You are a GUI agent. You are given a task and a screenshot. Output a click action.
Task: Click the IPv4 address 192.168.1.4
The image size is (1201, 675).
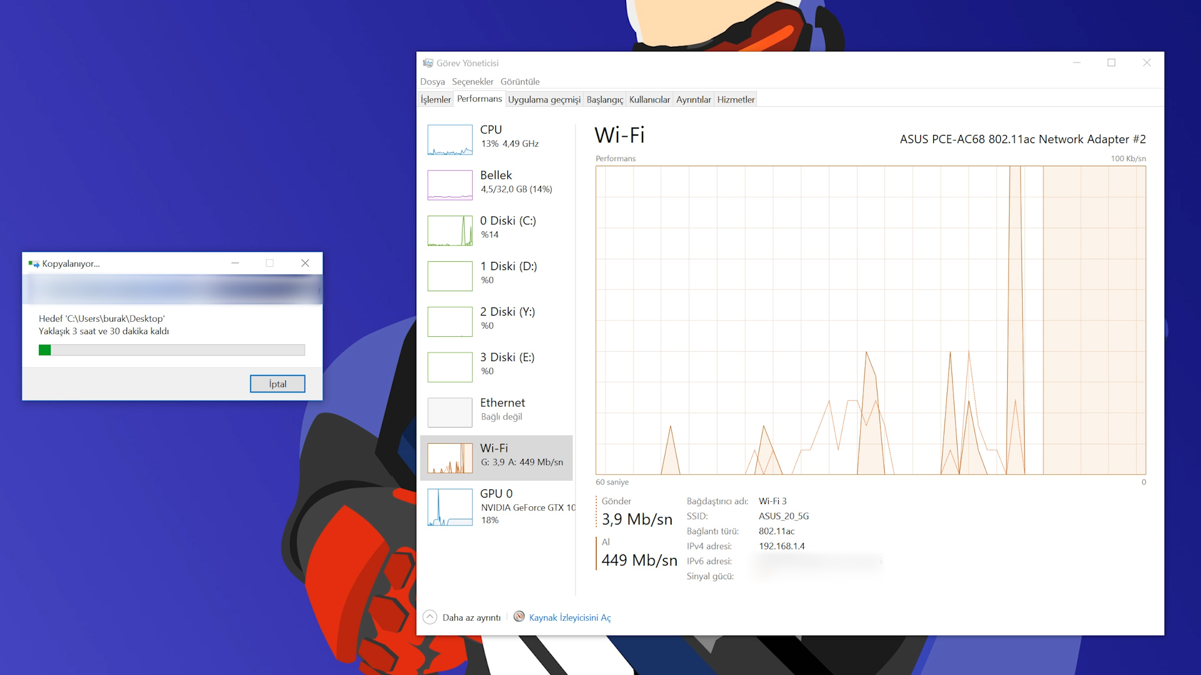pos(782,546)
